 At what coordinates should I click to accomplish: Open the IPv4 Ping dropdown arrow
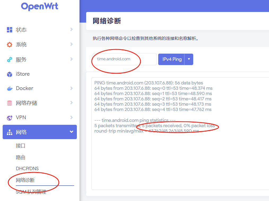189,59
